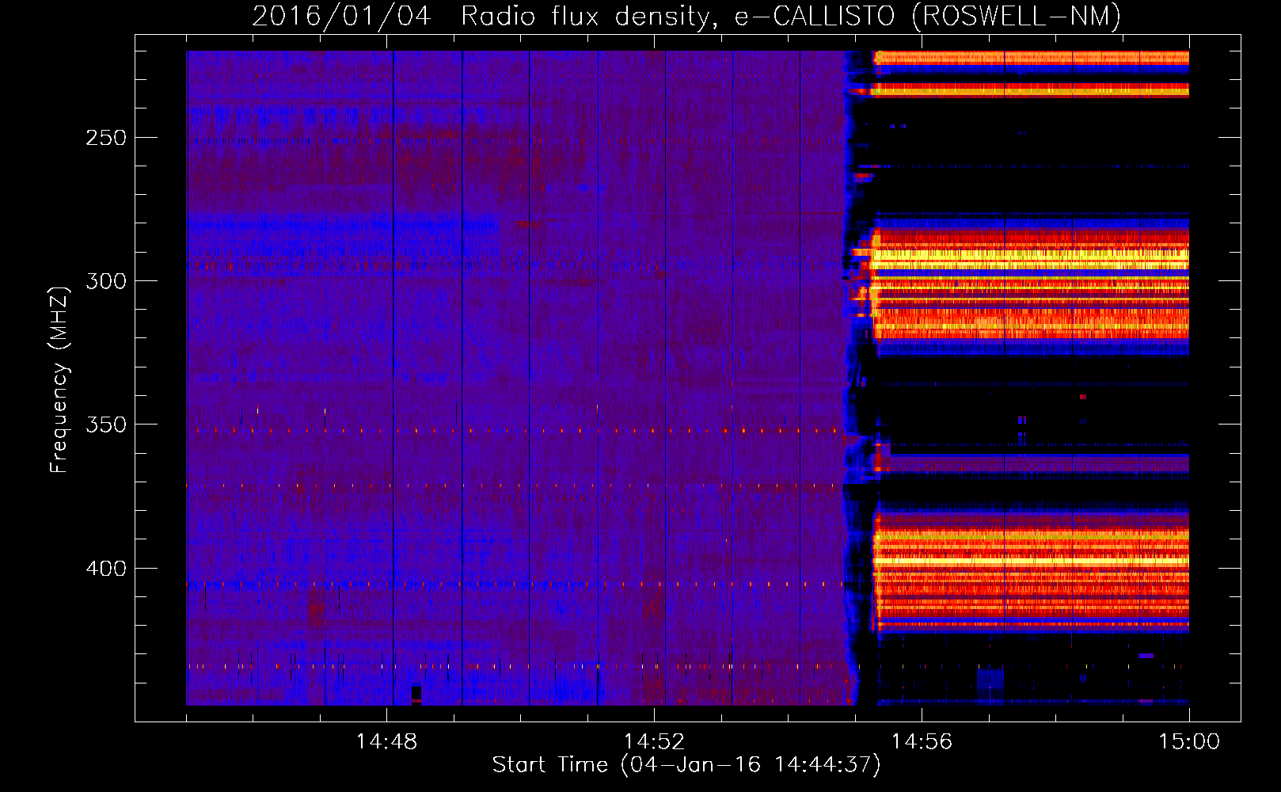Viewport: 1281px width, 792px height.
Task: Click the 14:48 time tick label
Action: [x=386, y=742]
